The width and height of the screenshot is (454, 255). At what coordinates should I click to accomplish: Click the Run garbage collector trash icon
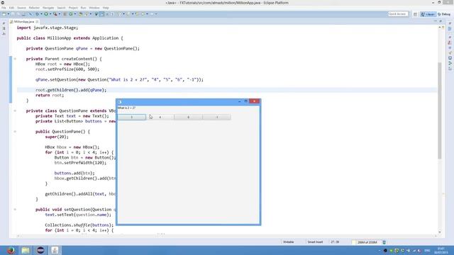(384, 242)
